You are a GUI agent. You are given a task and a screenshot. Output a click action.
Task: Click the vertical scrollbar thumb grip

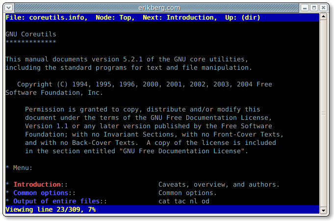pos(323,113)
